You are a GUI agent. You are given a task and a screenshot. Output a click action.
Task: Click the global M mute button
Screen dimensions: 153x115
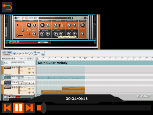12,59
